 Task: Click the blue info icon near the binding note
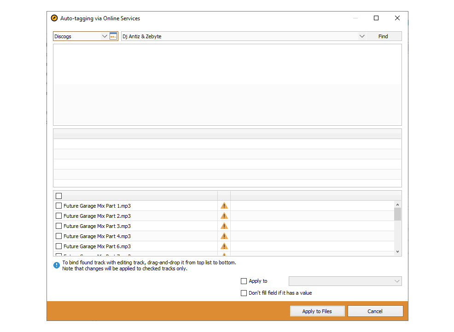coord(56,265)
